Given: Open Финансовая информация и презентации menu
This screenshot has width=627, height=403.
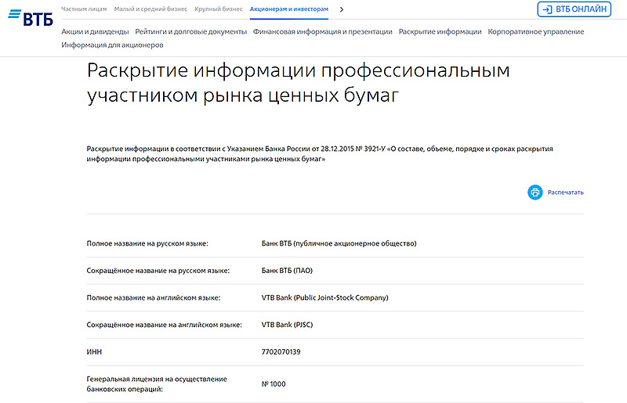Looking at the screenshot, I should point(323,32).
